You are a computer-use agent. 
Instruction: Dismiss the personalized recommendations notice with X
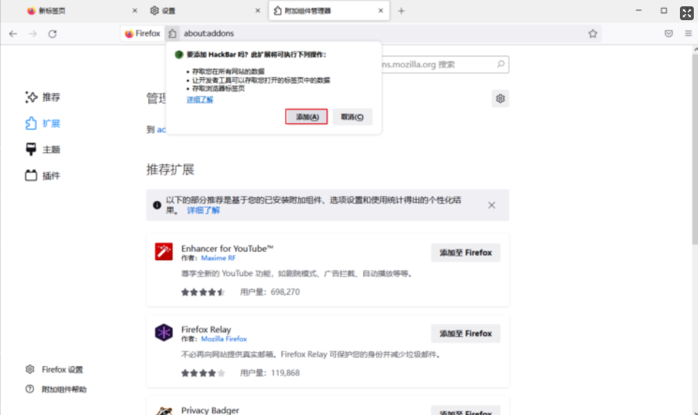[x=492, y=204]
